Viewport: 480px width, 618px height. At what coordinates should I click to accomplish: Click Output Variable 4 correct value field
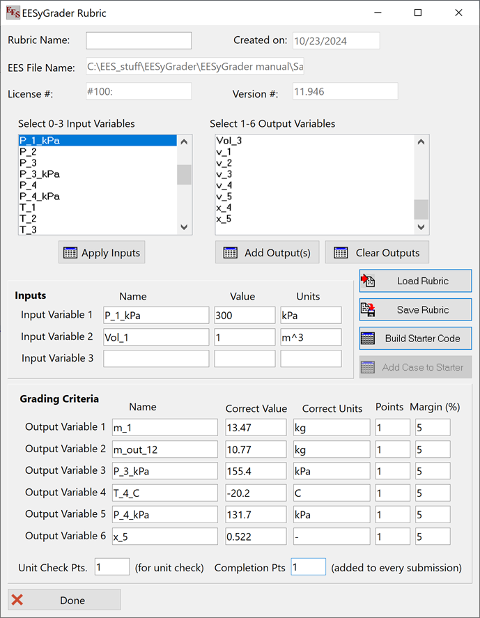click(x=256, y=493)
